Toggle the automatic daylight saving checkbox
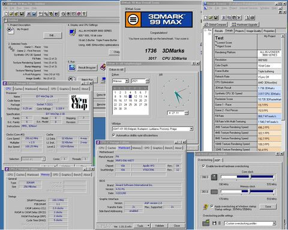Screen dimensions: 288x230 (114, 135)
